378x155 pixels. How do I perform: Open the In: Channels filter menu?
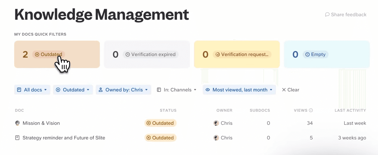[177, 90]
